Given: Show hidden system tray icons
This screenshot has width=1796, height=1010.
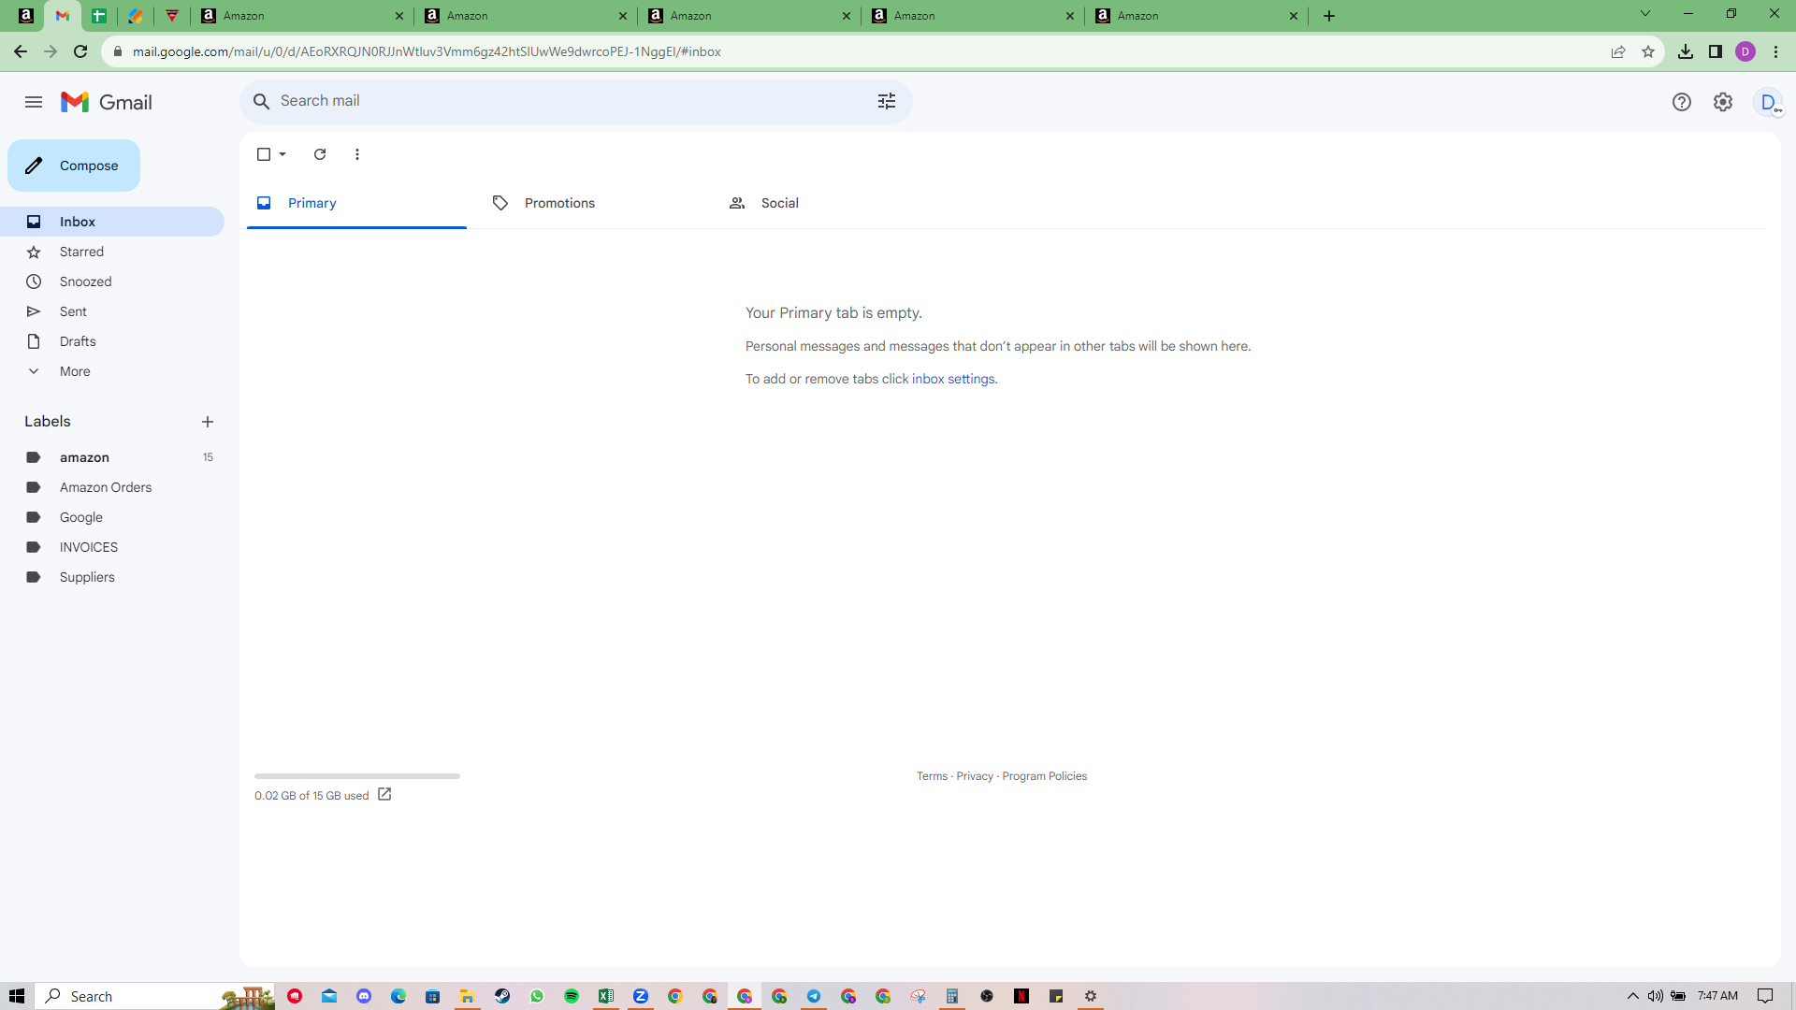Looking at the screenshot, I should point(1633,996).
